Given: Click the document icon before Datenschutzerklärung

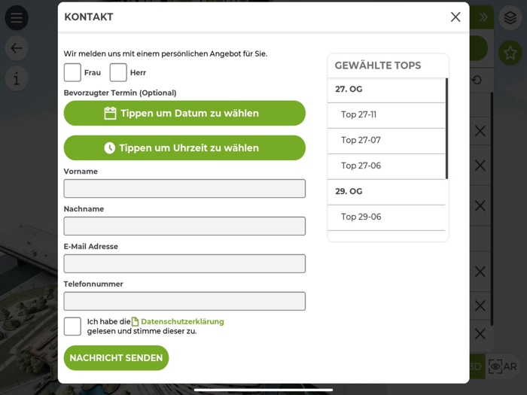Looking at the screenshot, I should 135,322.
